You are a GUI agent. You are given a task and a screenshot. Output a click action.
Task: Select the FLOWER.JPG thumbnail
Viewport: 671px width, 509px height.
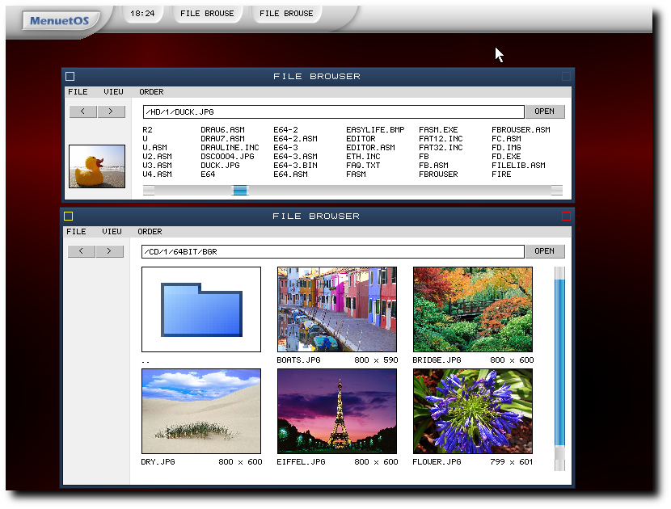pos(473,411)
